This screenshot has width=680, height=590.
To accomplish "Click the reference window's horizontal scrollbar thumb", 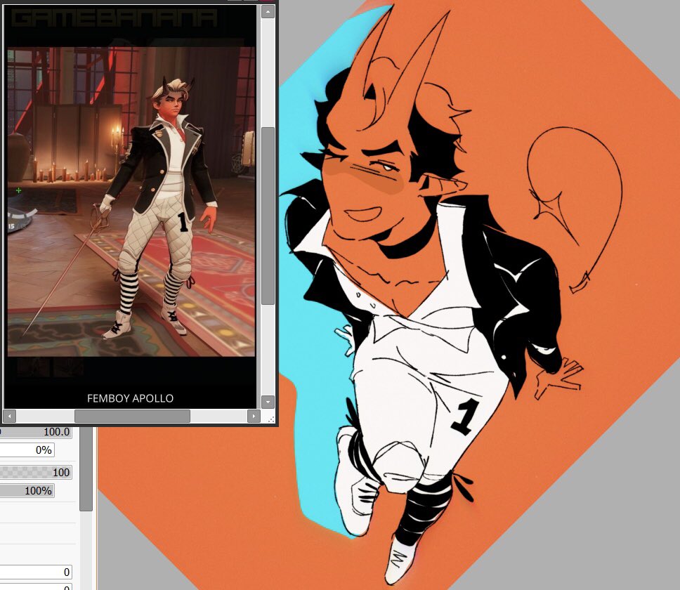I will (132, 417).
